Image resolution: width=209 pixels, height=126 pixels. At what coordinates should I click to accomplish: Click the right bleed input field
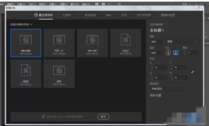[180, 78]
